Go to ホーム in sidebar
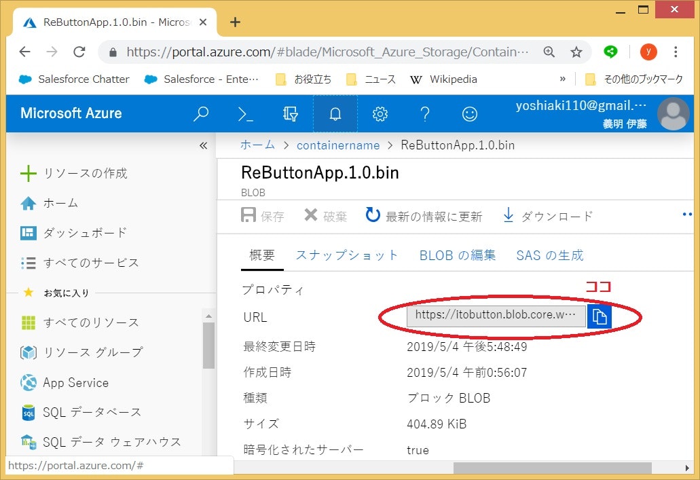700x480 pixels. tap(50, 203)
